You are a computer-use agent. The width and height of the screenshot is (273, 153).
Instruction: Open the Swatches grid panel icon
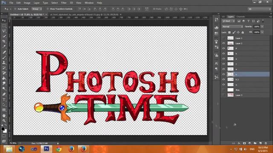(x=216, y=34)
